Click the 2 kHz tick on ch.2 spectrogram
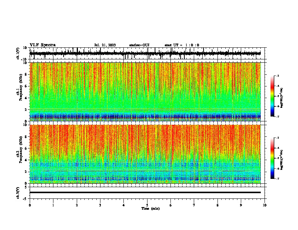Viewport: 298px width, 230px height. (26, 172)
